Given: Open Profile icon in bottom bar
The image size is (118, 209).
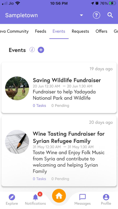Looking at the screenshot, I should pyautogui.click(x=106, y=197).
